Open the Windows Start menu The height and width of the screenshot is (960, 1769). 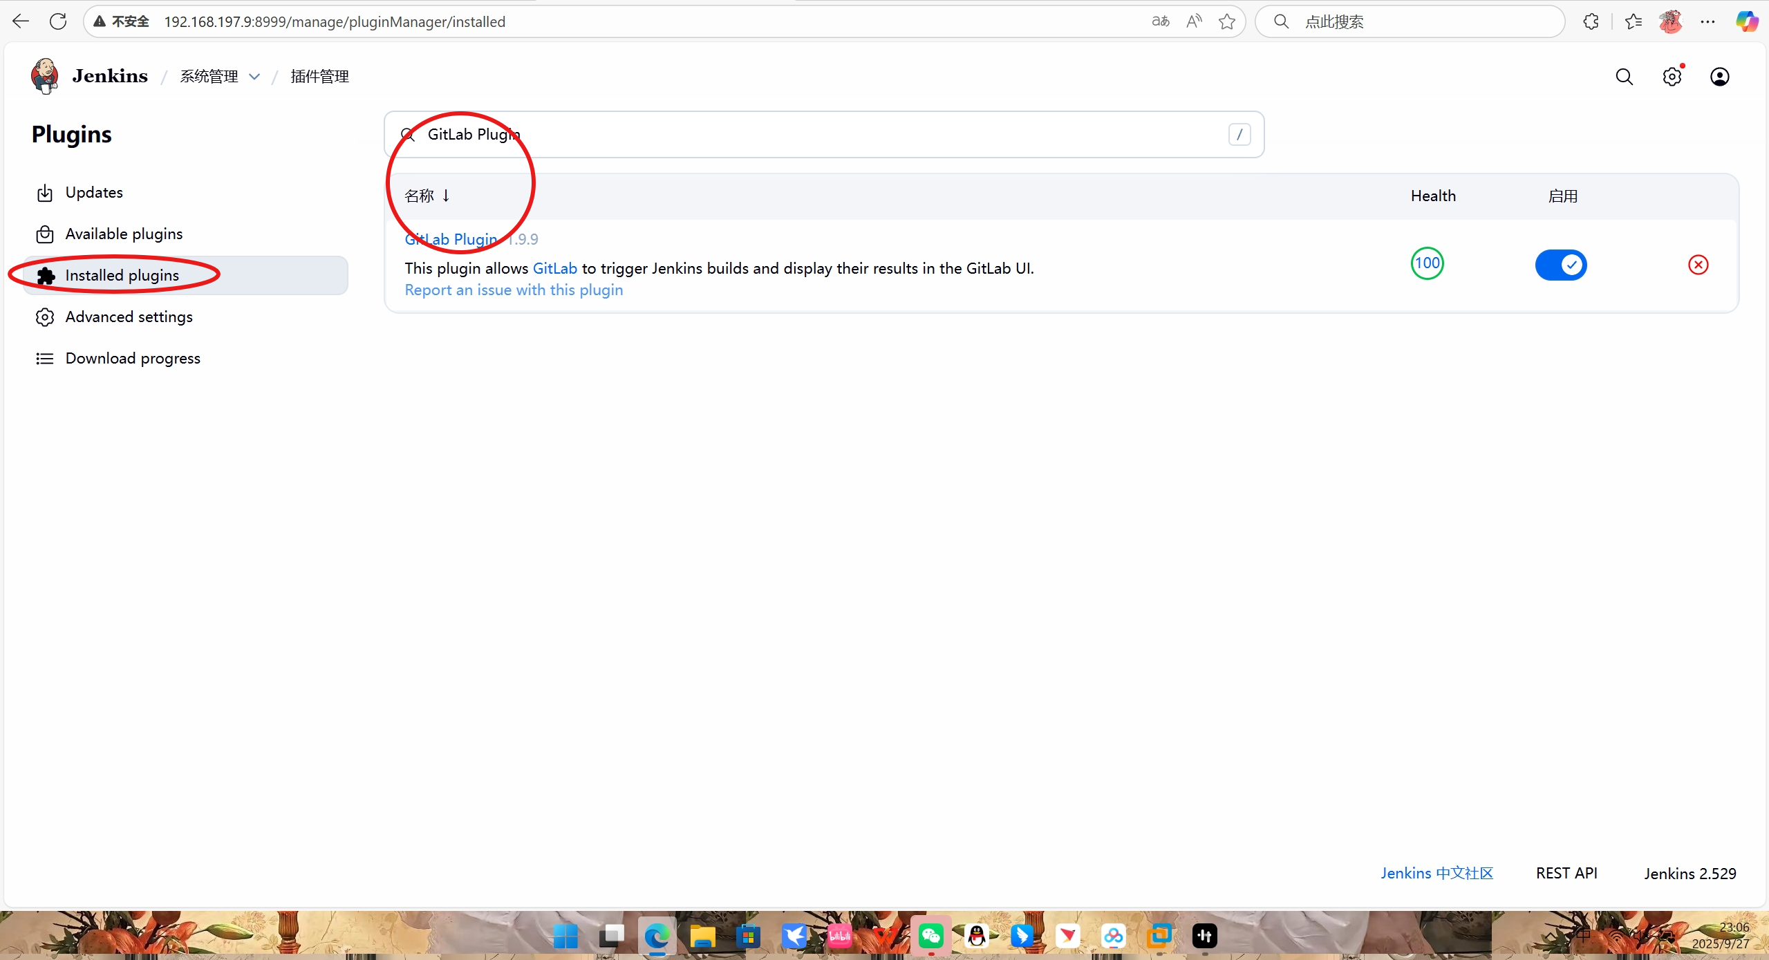coord(565,936)
